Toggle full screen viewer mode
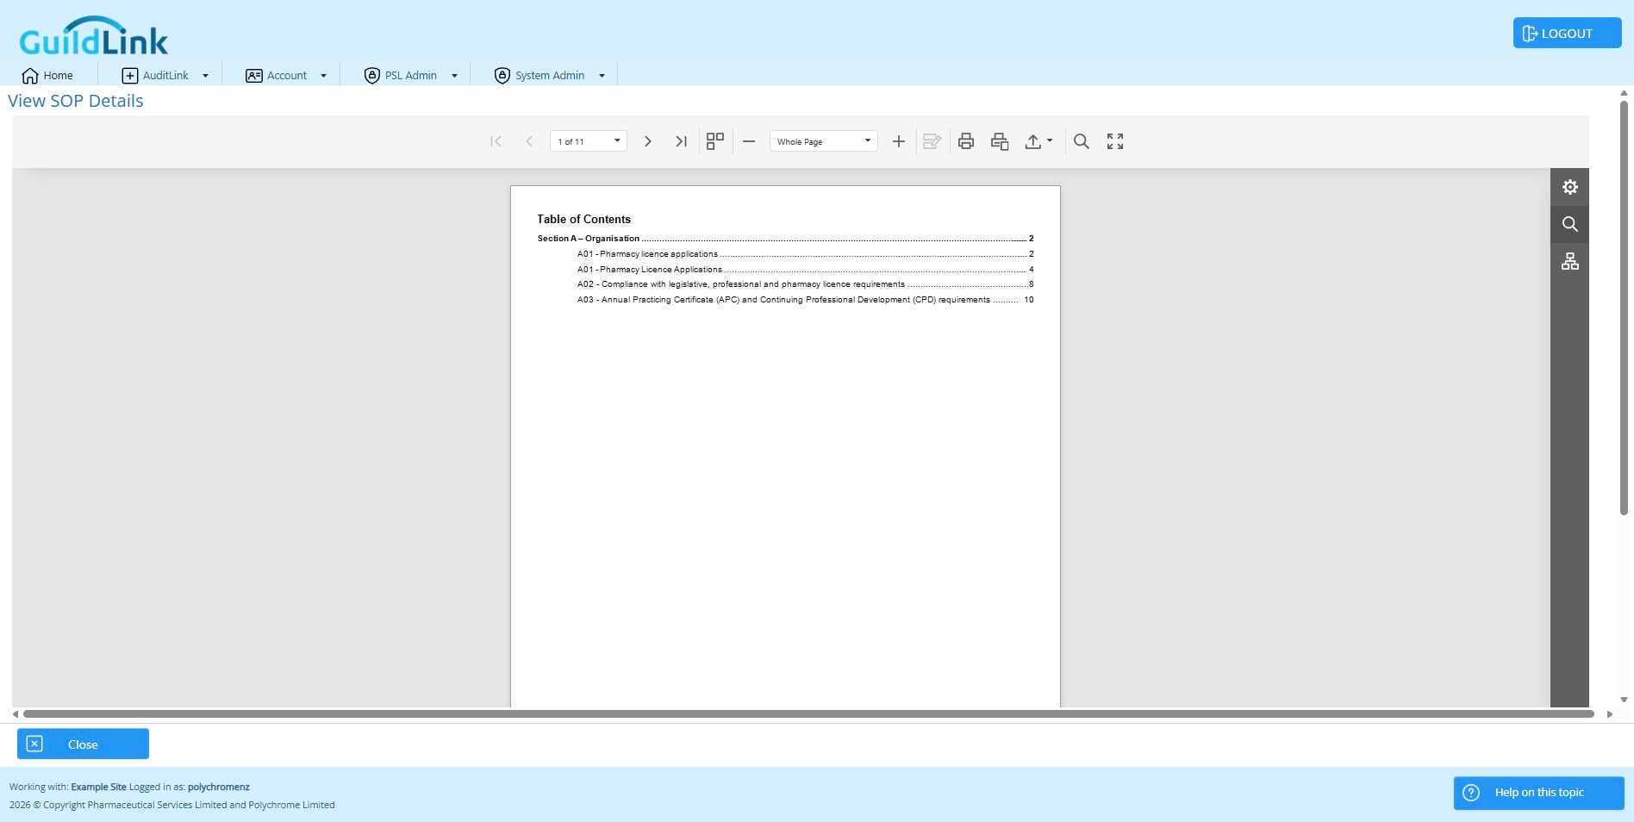 [1115, 141]
